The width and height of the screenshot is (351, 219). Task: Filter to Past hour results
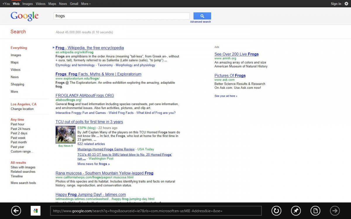(18, 124)
